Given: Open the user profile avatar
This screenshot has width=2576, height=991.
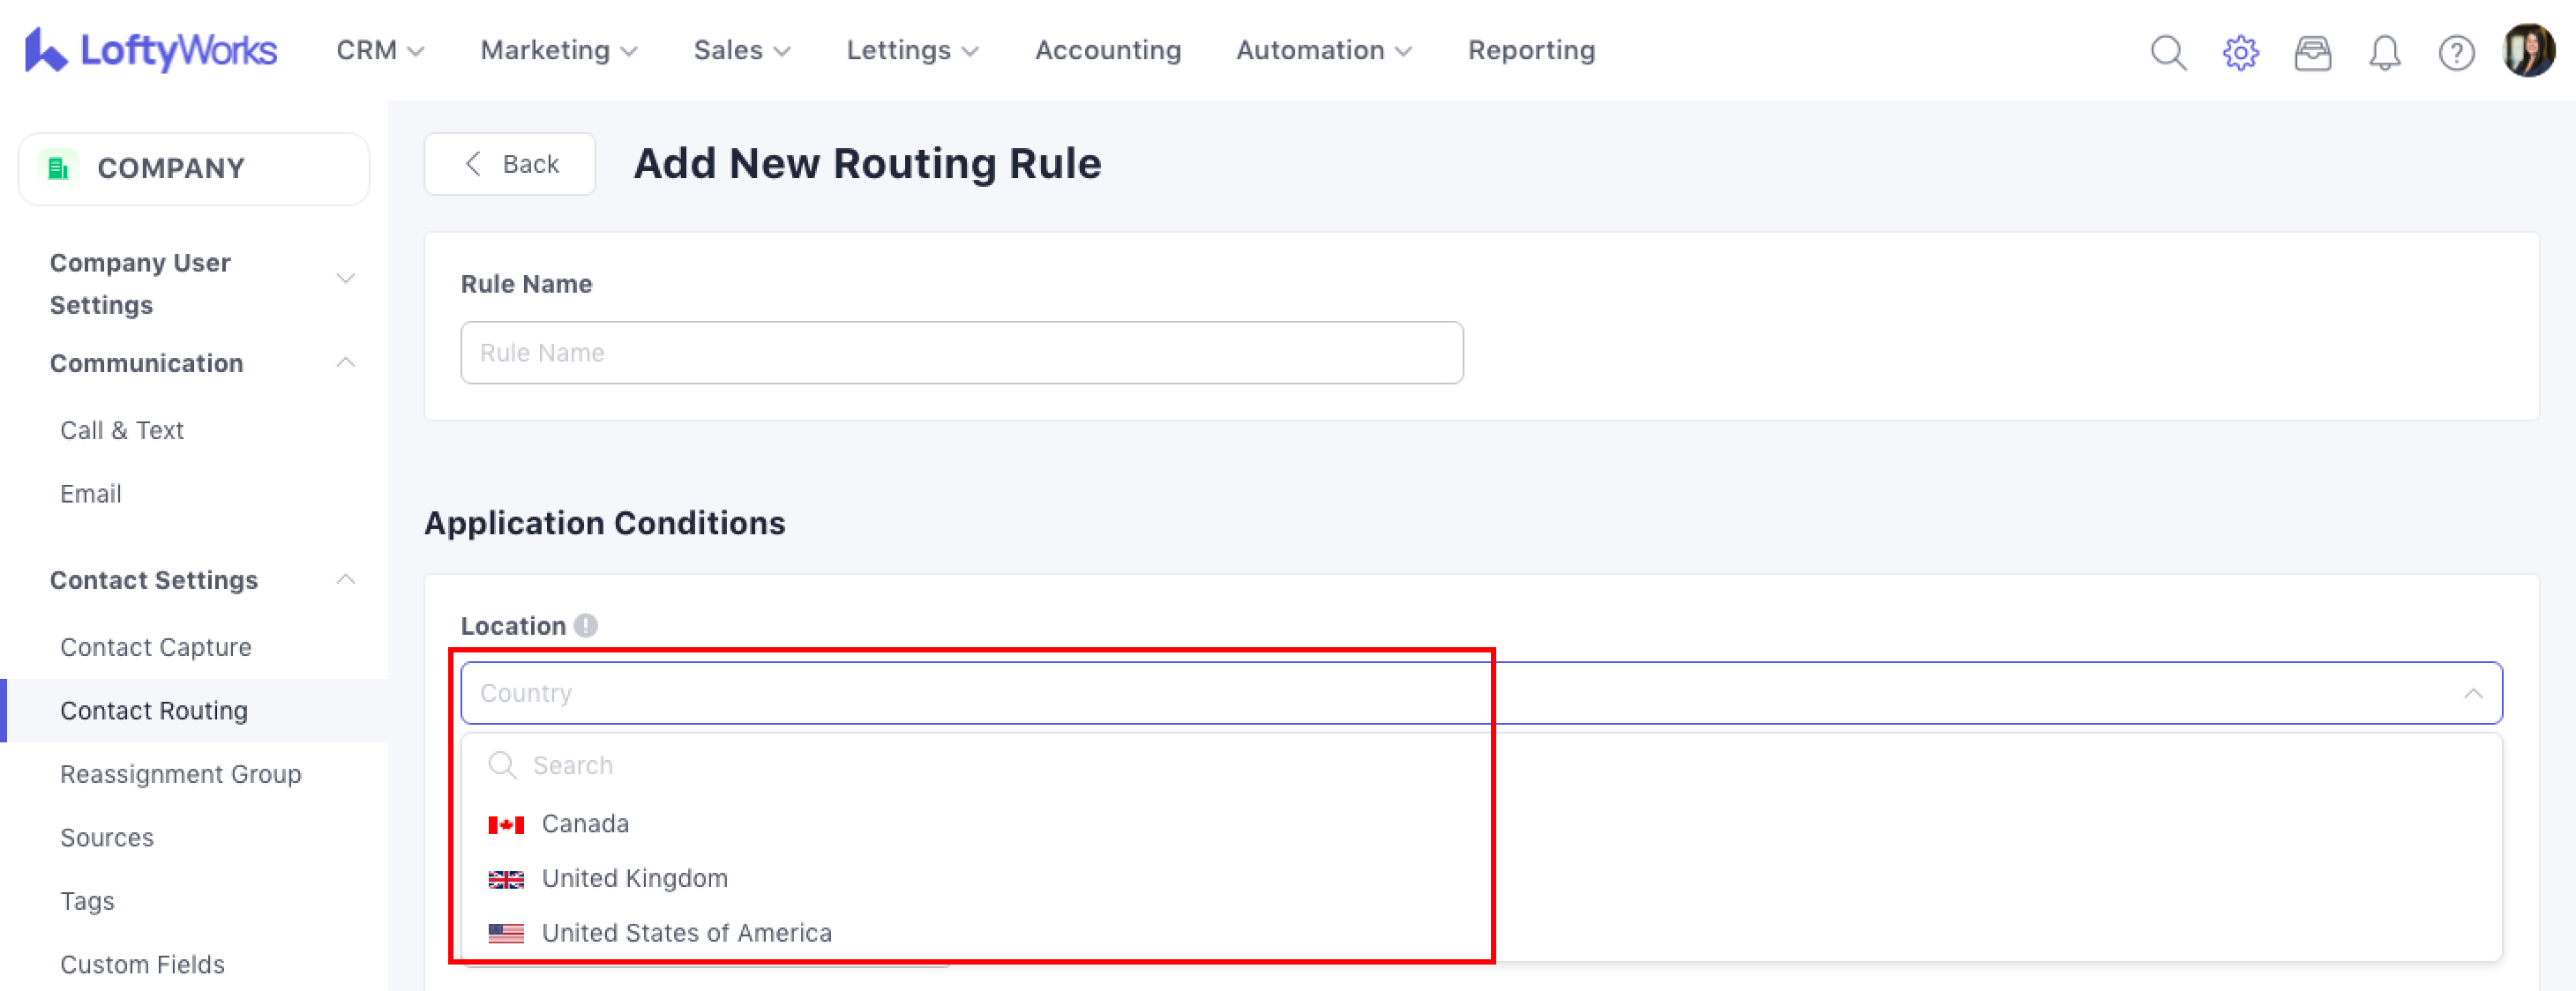Looking at the screenshot, I should pos(2528,50).
